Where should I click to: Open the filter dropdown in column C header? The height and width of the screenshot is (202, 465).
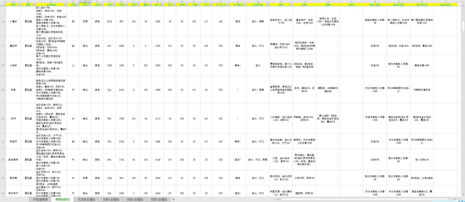click(65, 5)
